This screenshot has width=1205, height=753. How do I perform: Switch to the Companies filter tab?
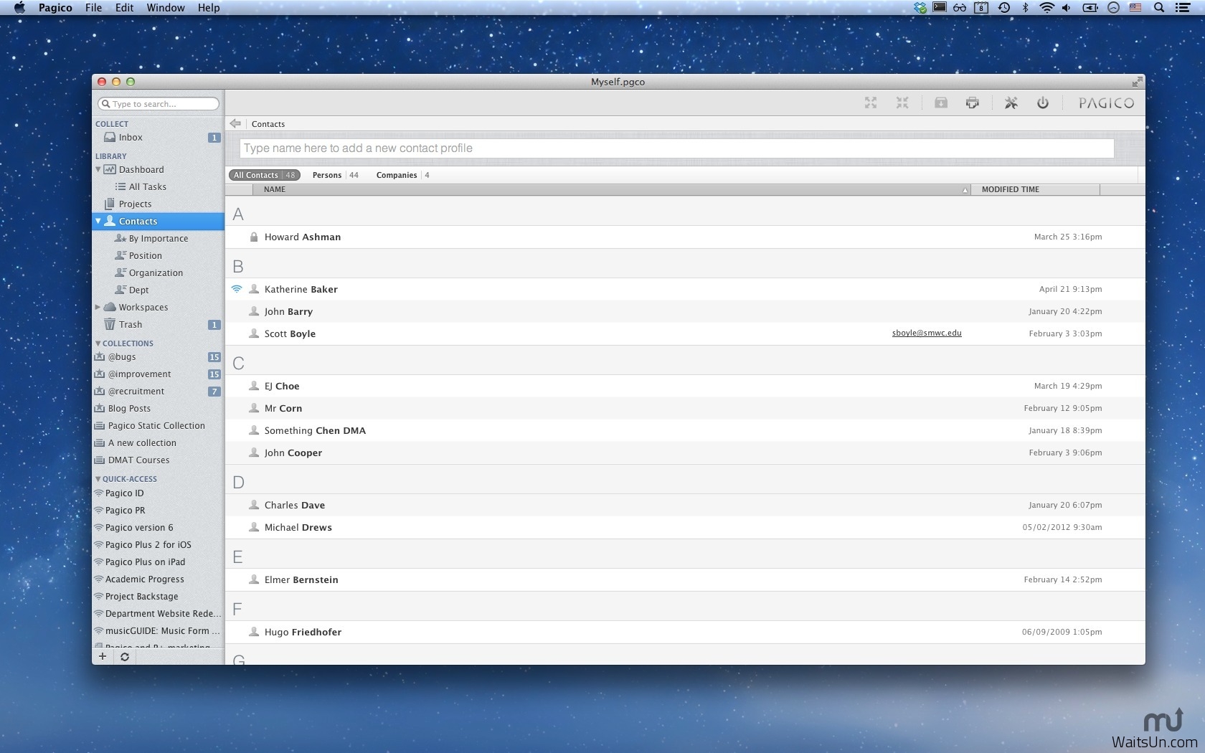click(x=397, y=175)
